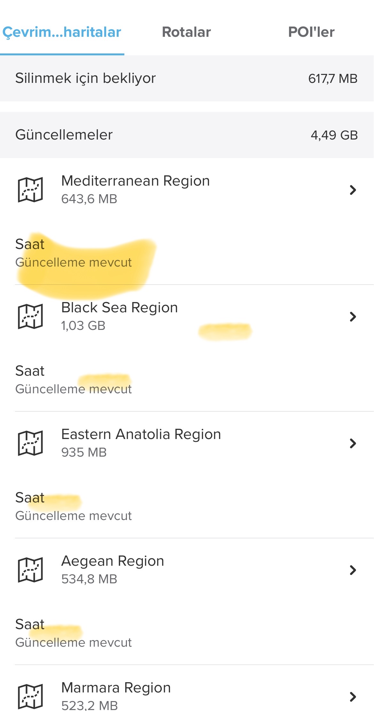Tap the Güncellemeler header row
The image size is (374, 711).
tap(187, 135)
